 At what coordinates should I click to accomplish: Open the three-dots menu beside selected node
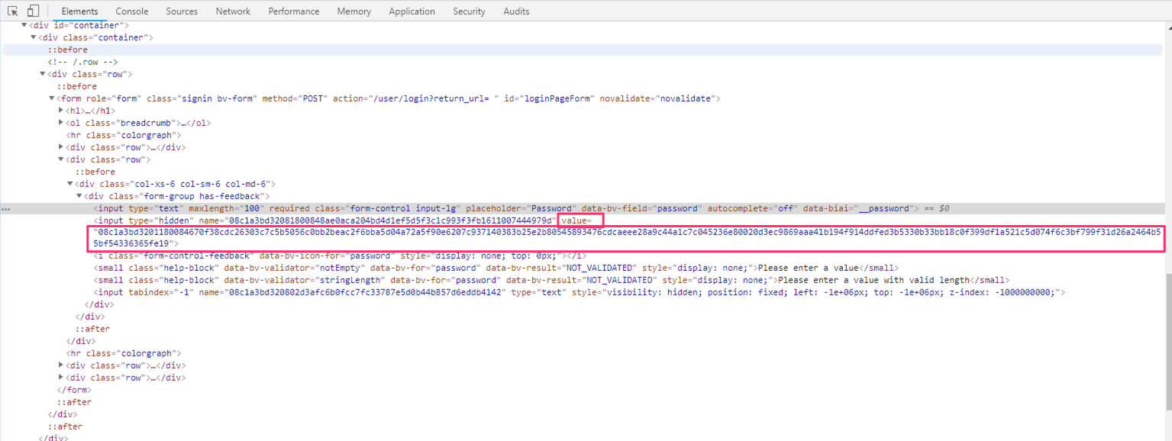(6, 208)
